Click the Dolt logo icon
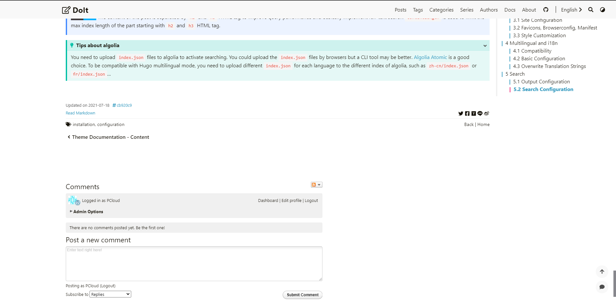 pos(66,10)
